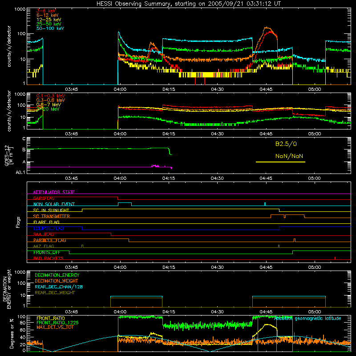Select the AAZ_FLAG label

44,246
